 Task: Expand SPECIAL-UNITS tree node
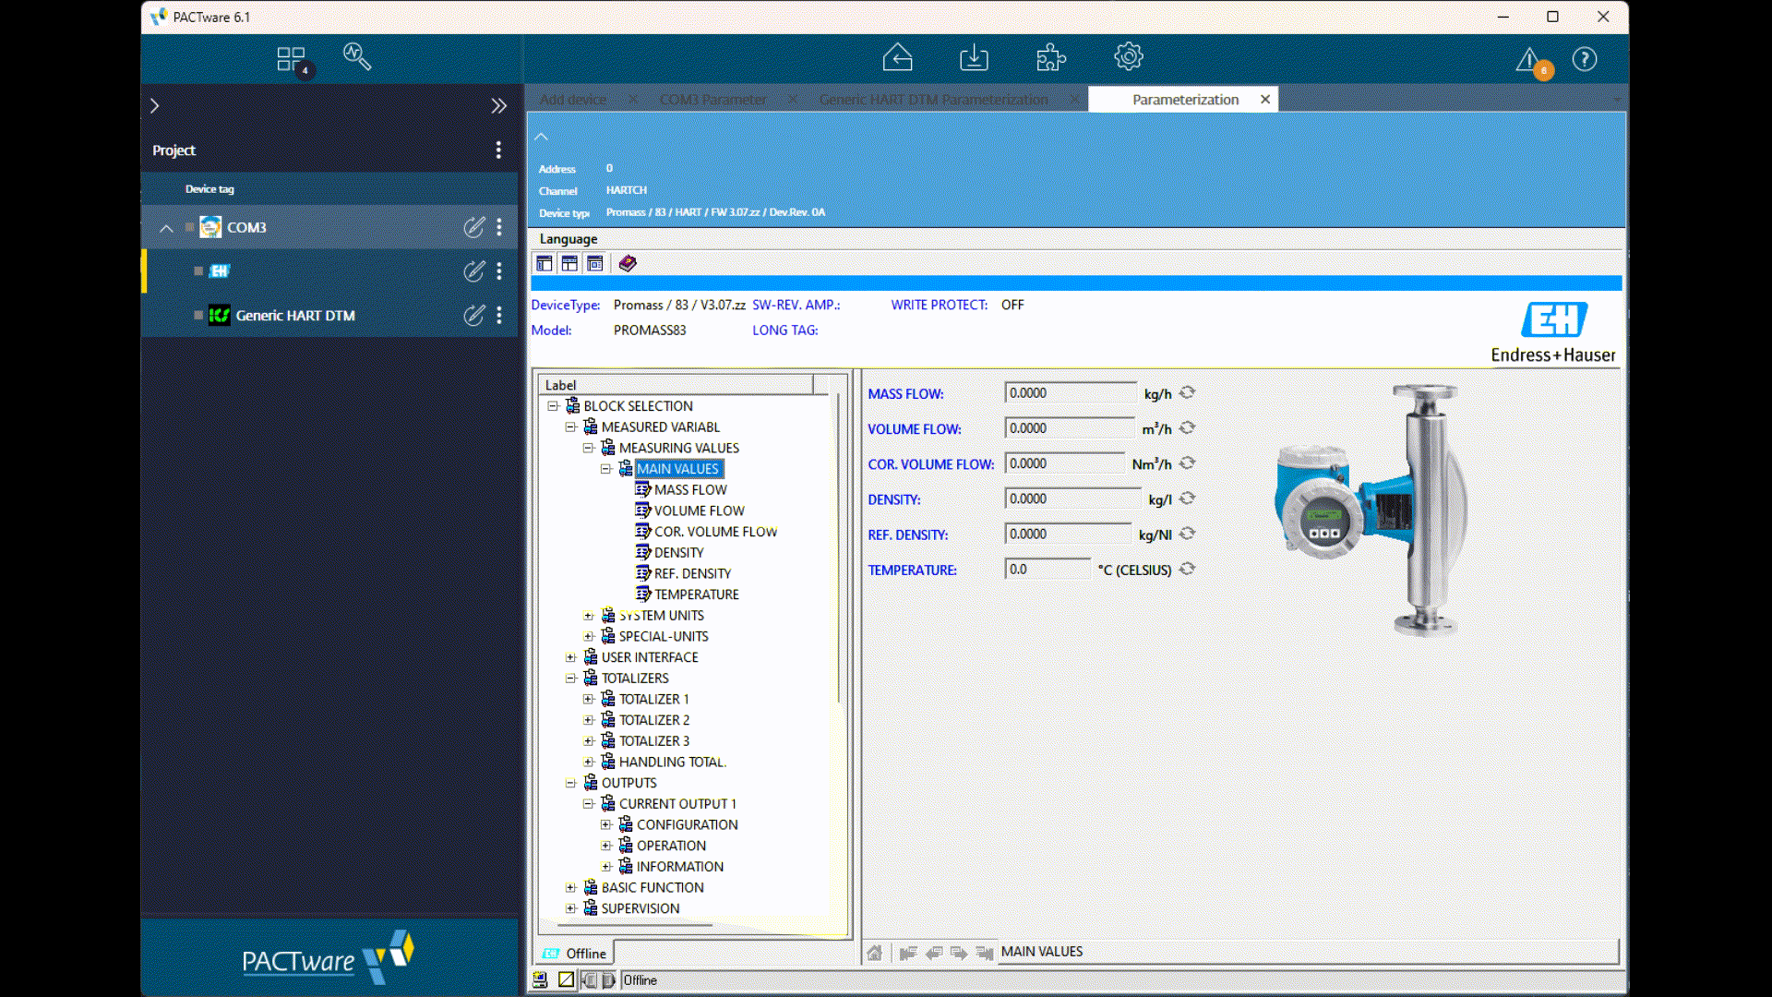coord(588,637)
